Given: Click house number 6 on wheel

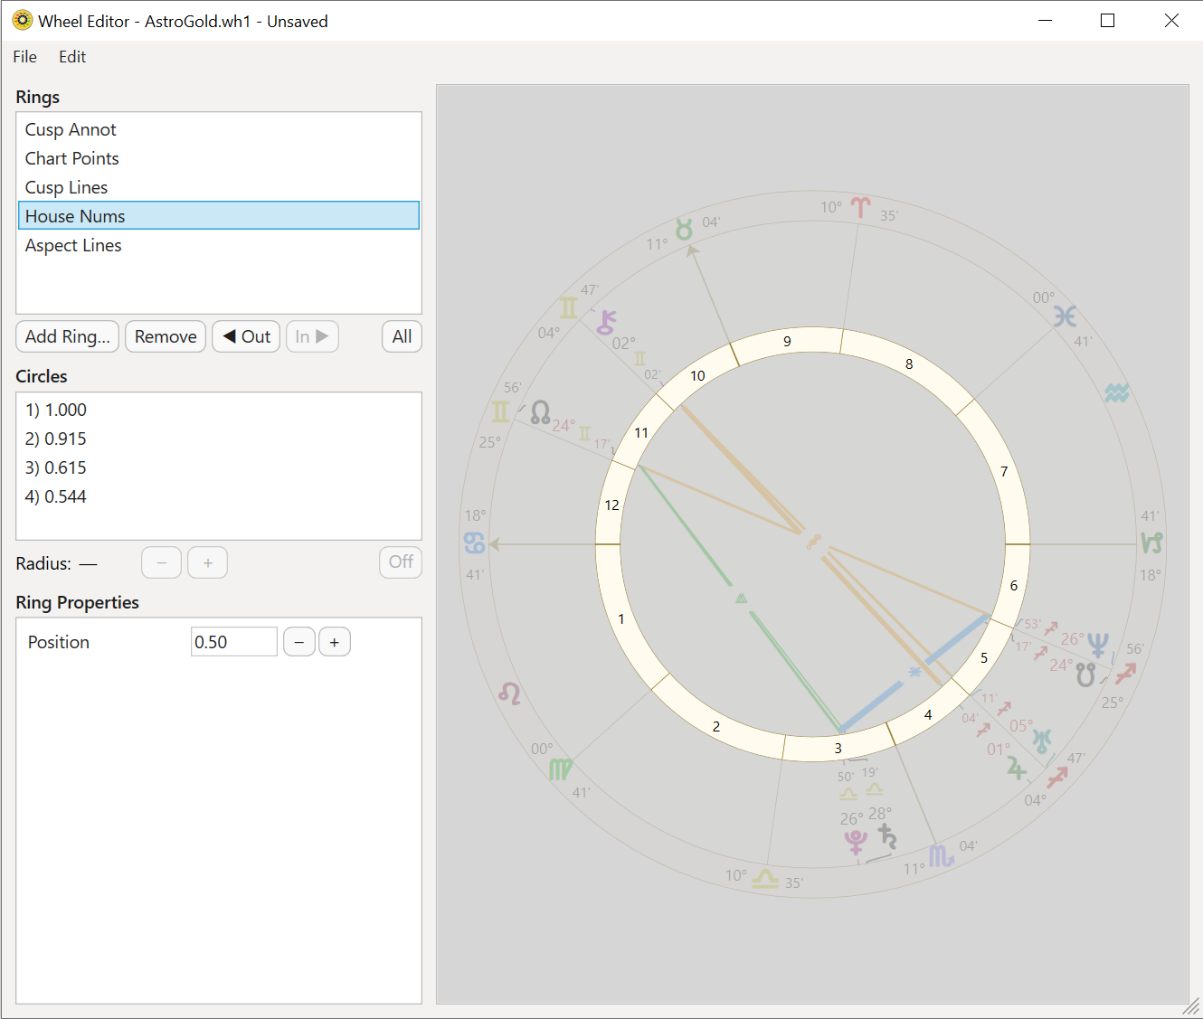Looking at the screenshot, I should [1014, 585].
